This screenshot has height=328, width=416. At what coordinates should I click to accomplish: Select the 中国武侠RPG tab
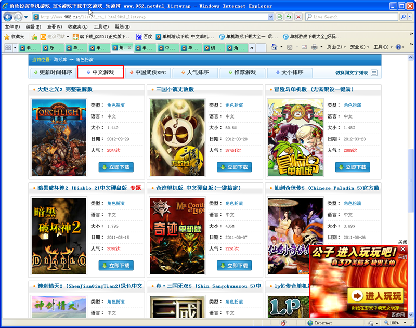tap(148, 72)
